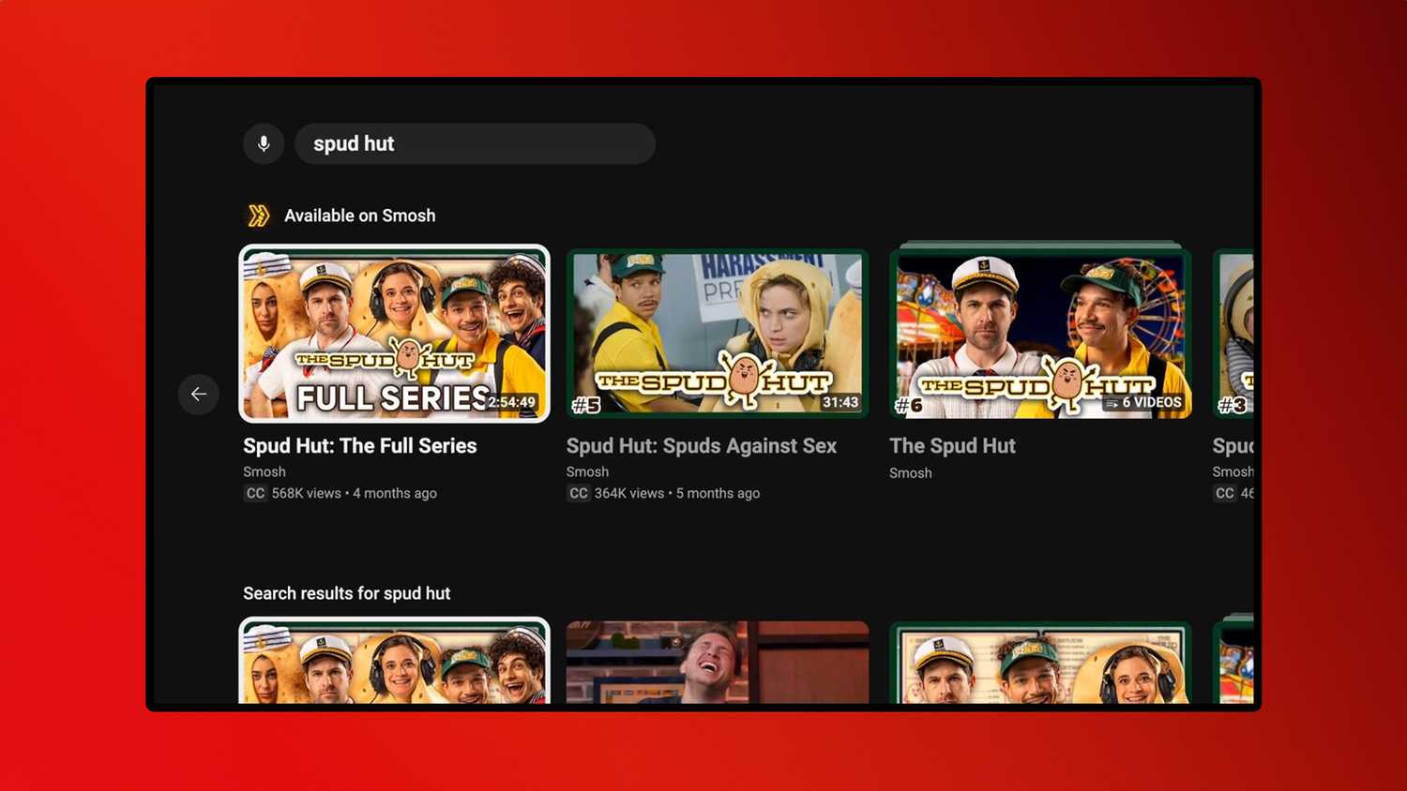Click the CC badge under Spud Hut Full Series
The width and height of the screenshot is (1407, 791).
255,493
